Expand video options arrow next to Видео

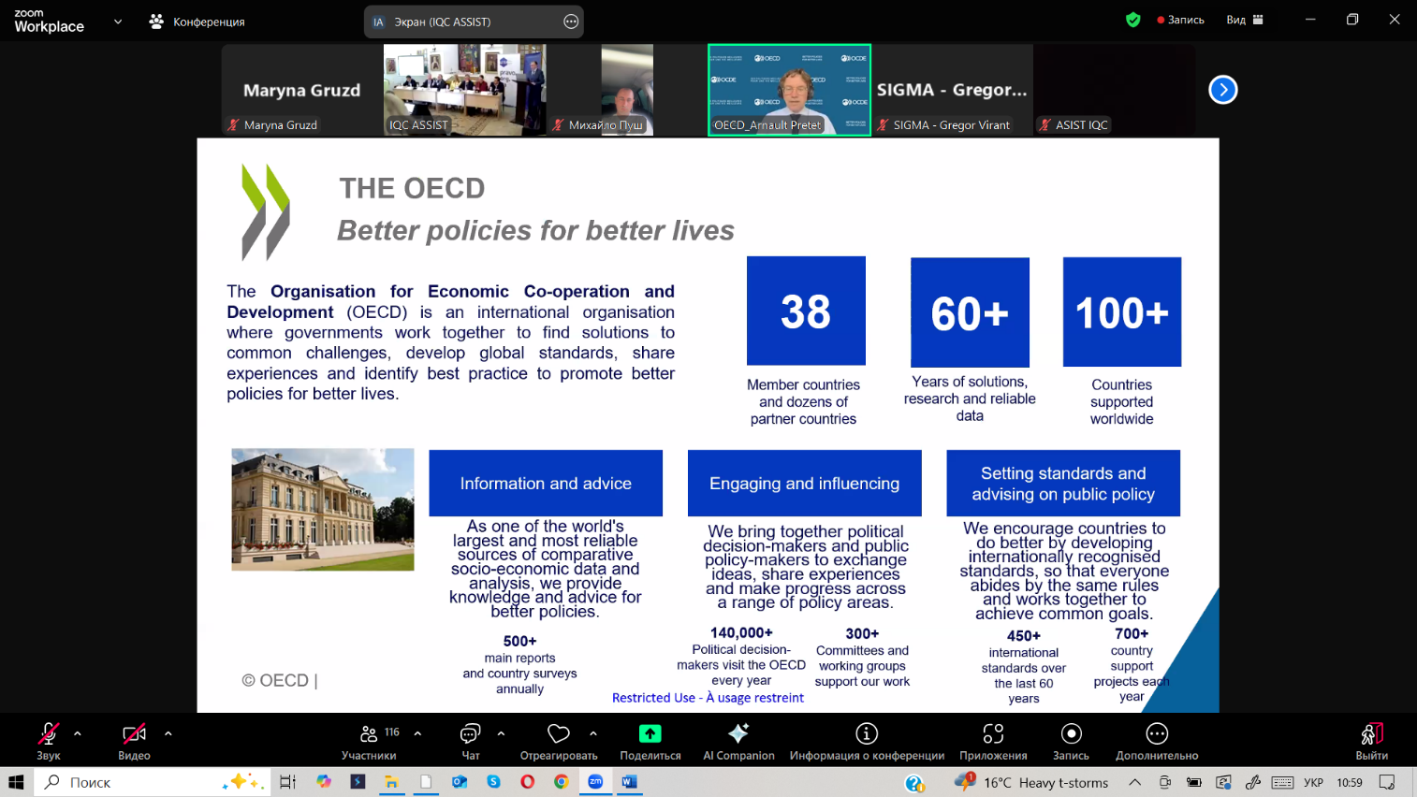pyautogui.click(x=168, y=733)
